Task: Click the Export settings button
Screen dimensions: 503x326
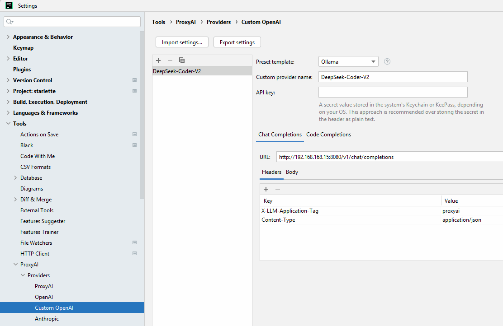Action: pyautogui.click(x=237, y=42)
